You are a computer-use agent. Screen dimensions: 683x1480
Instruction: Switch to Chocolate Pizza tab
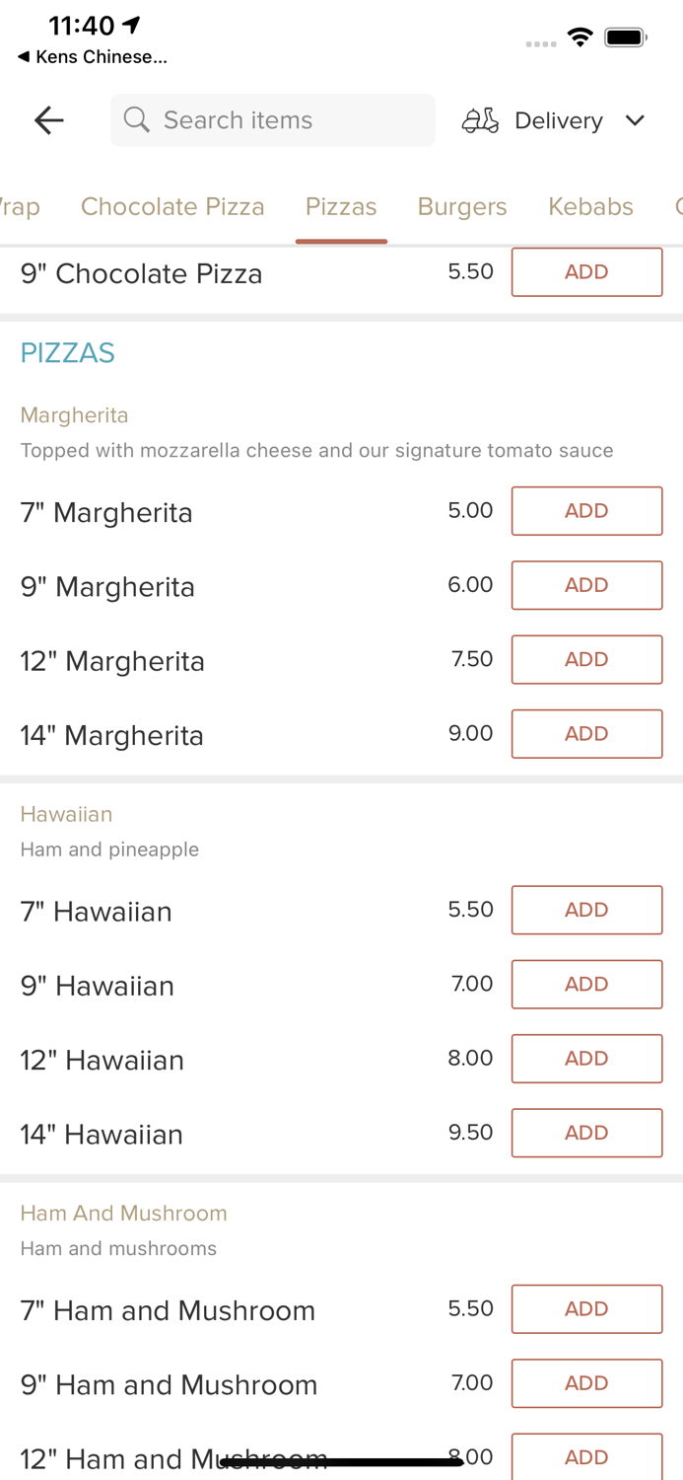172,206
